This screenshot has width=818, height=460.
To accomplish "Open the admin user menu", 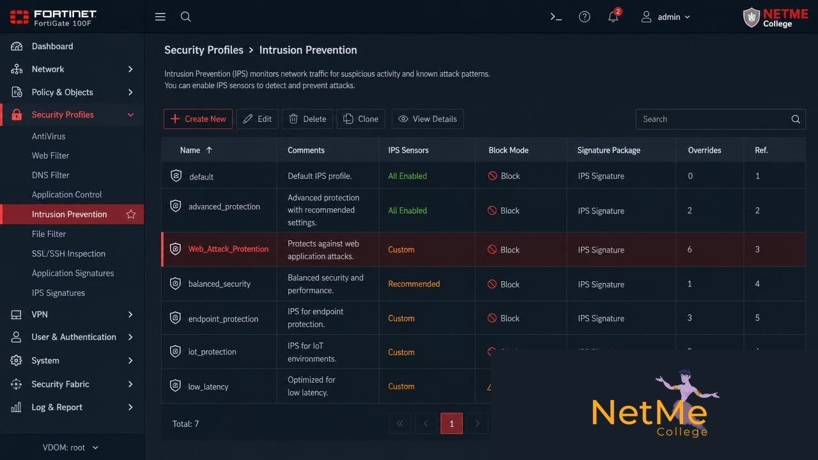I will point(666,17).
